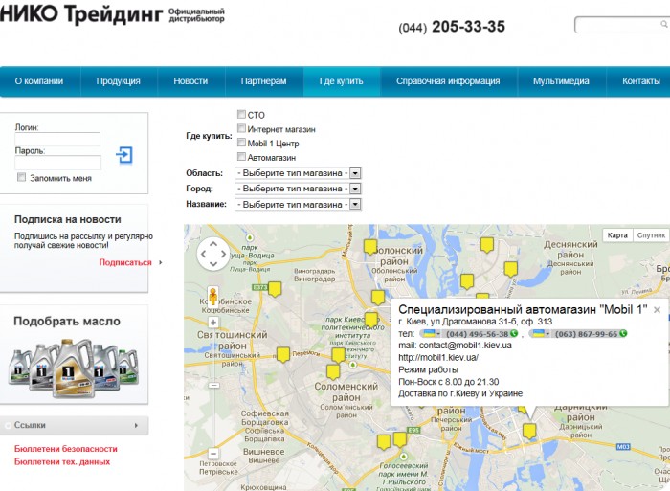
Task: Click the Логин input field
Action: coord(57,140)
